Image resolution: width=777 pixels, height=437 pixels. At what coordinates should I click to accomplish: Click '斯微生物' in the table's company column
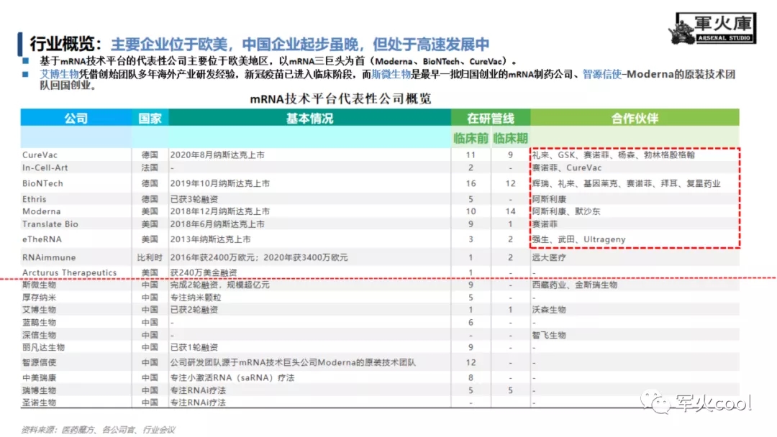39,285
